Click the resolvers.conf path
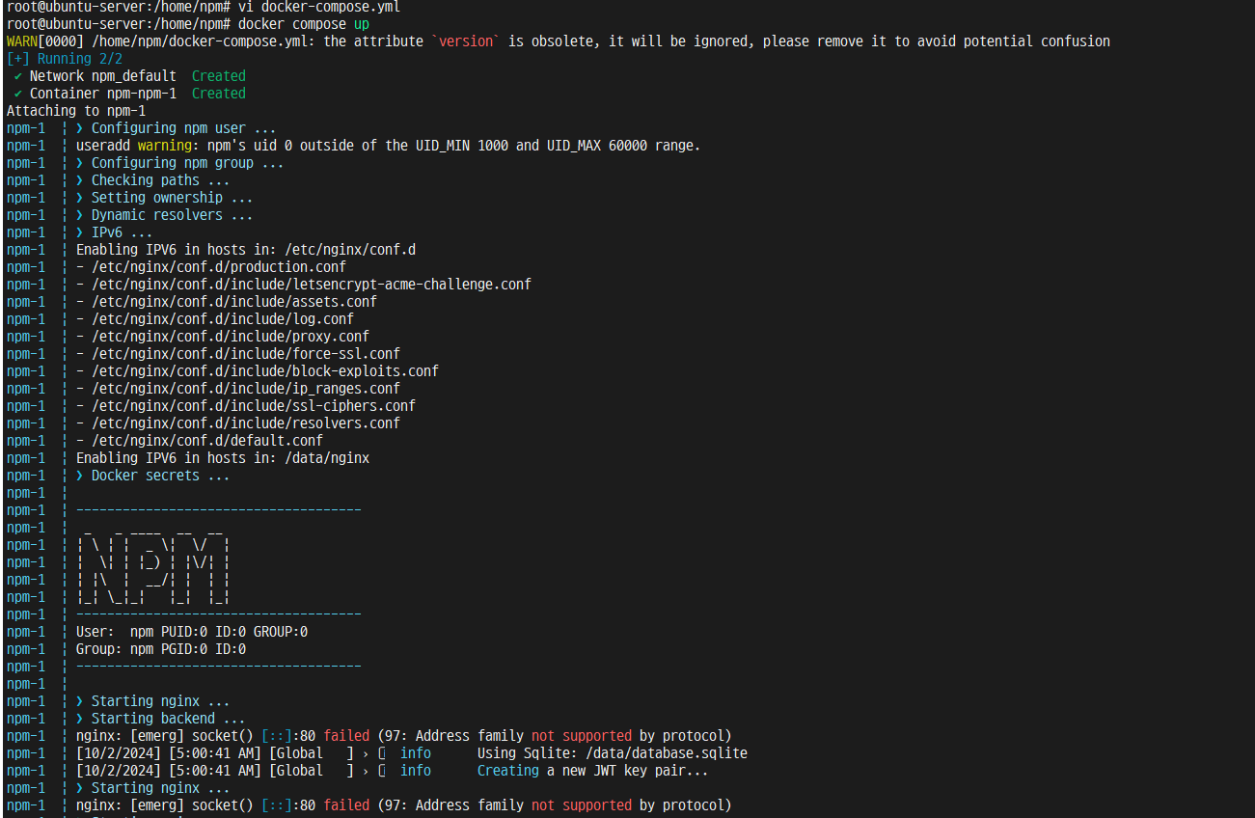1255x818 pixels. [246, 423]
